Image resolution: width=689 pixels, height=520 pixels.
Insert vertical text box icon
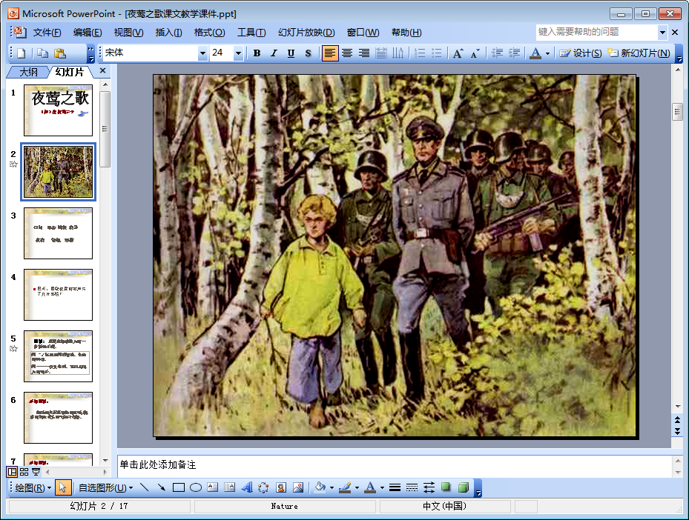tap(229, 487)
